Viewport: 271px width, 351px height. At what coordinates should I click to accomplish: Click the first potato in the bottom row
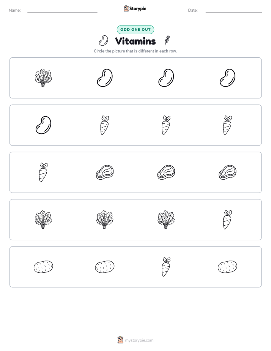point(43,267)
